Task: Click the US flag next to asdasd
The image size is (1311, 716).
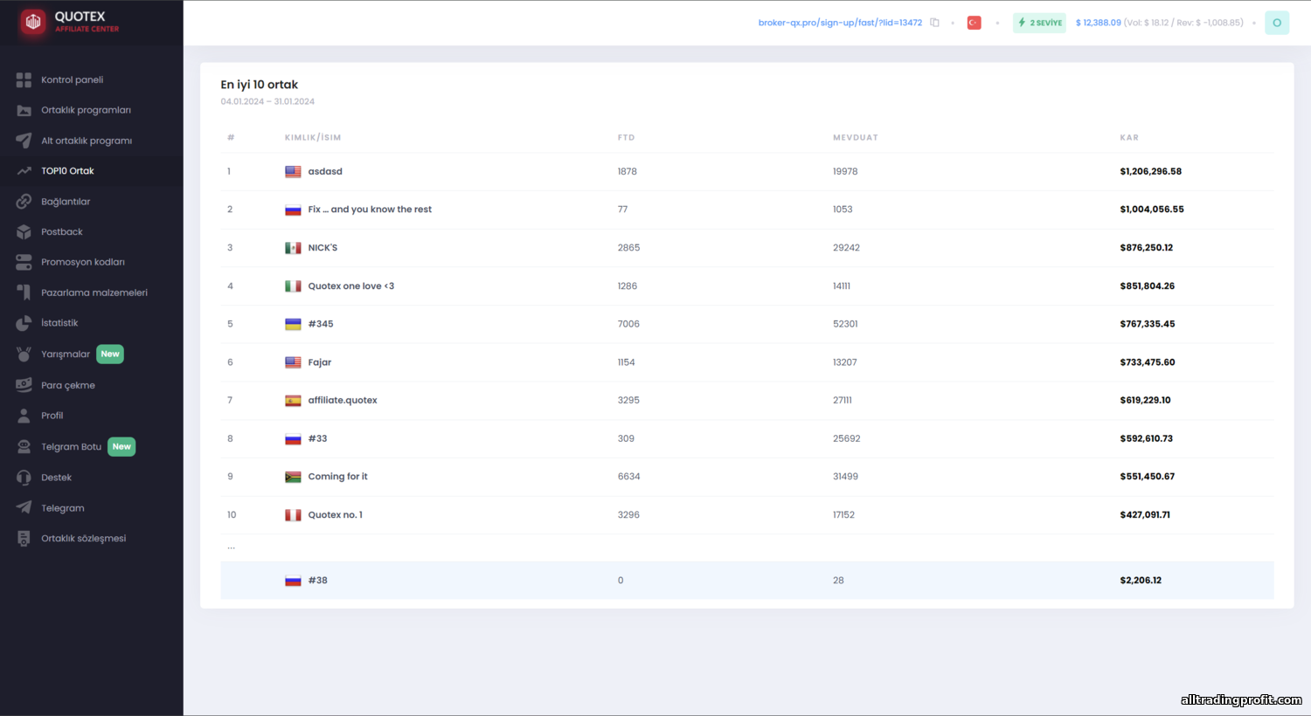Action: click(x=293, y=172)
